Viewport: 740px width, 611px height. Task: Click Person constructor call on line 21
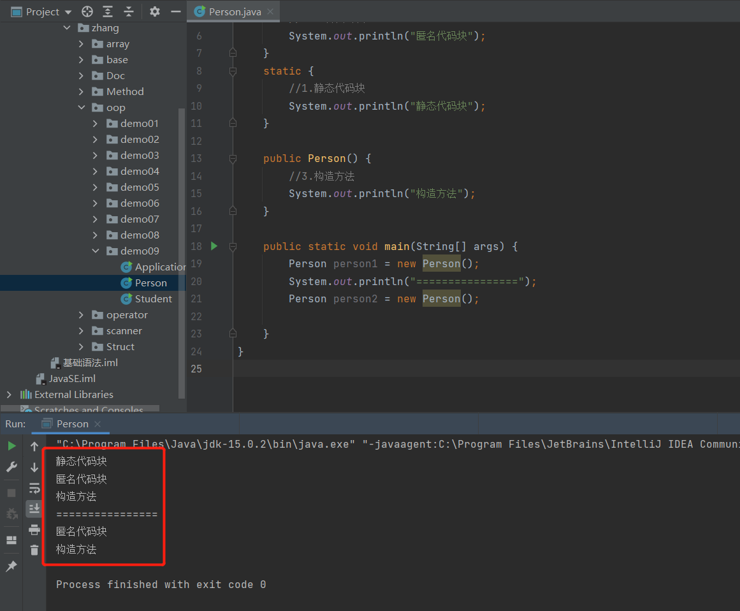[x=441, y=298]
